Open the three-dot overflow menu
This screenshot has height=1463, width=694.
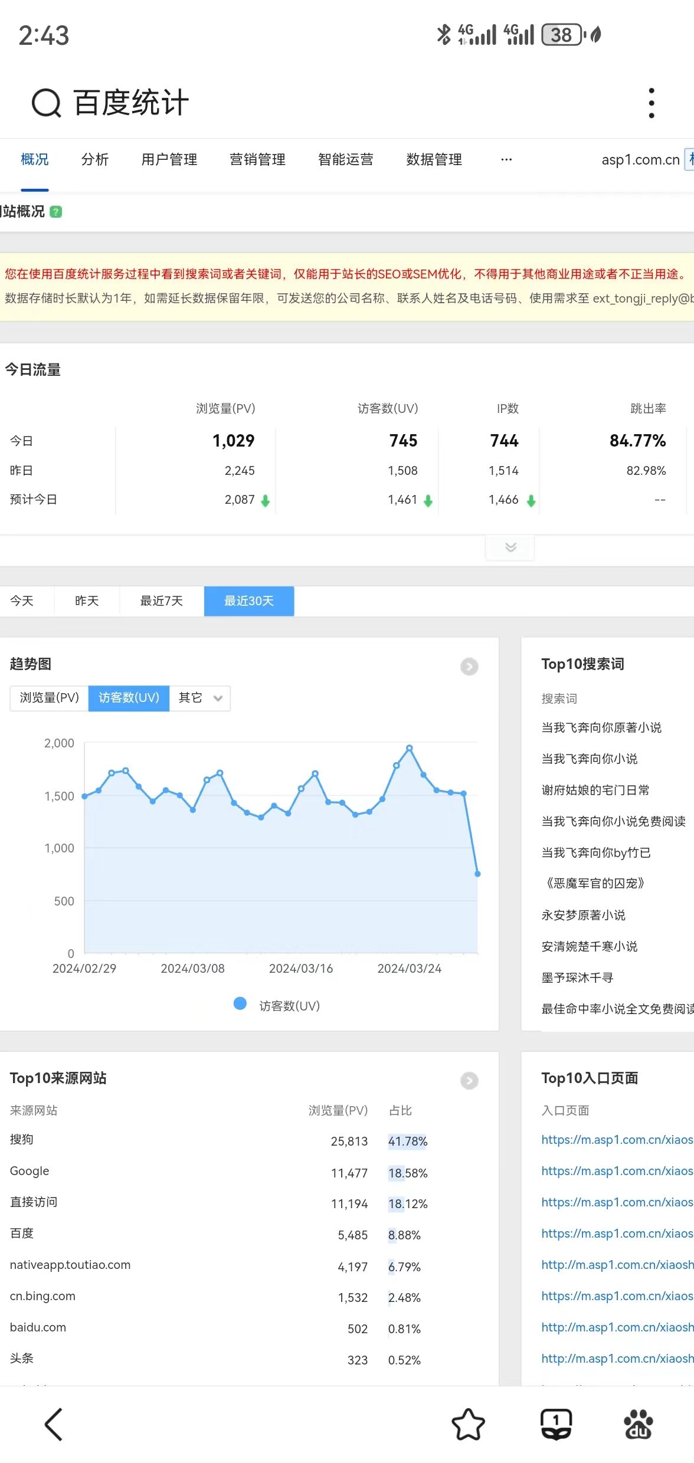651,103
